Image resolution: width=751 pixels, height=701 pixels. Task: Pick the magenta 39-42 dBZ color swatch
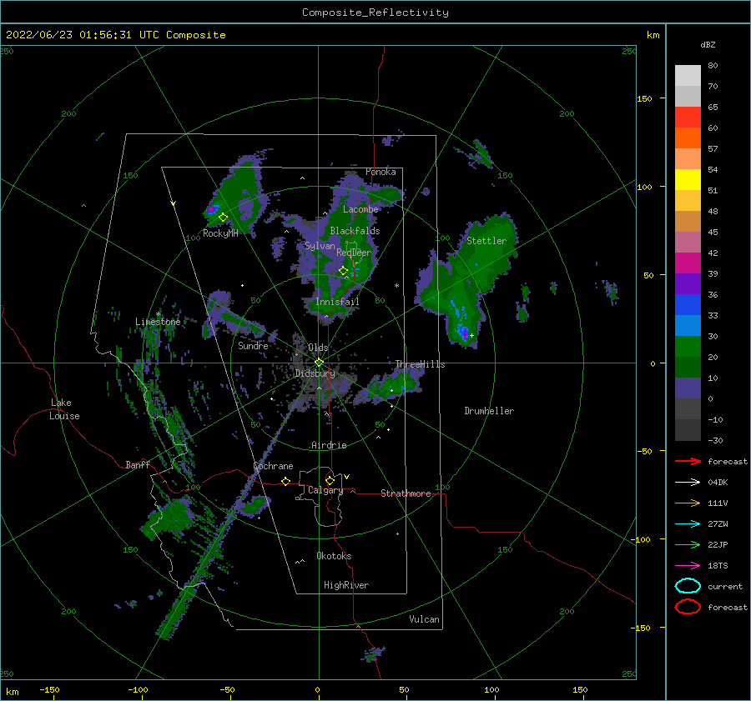pyautogui.click(x=688, y=263)
